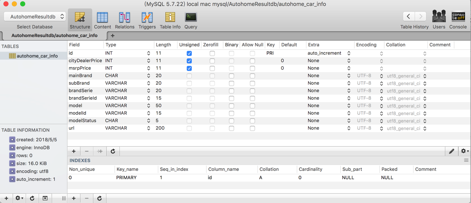Open Type dropdown for mainBrand field
471x203 pixels.
coord(148,75)
